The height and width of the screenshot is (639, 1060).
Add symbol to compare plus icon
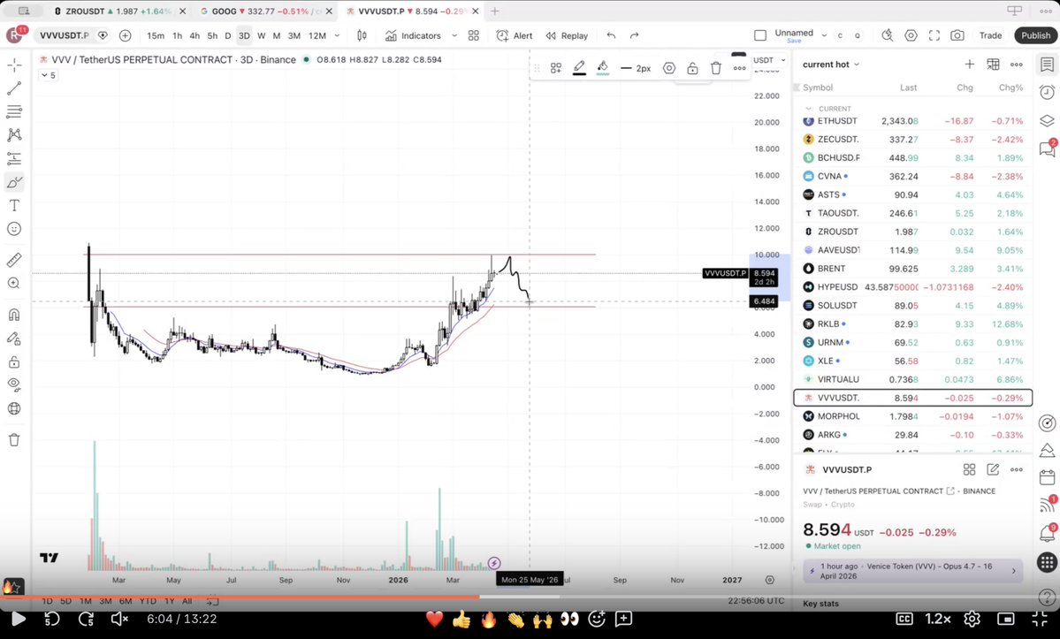click(125, 36)
